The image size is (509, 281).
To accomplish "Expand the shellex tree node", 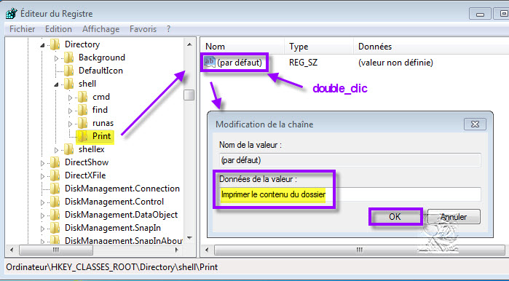I will click(56, 150).
